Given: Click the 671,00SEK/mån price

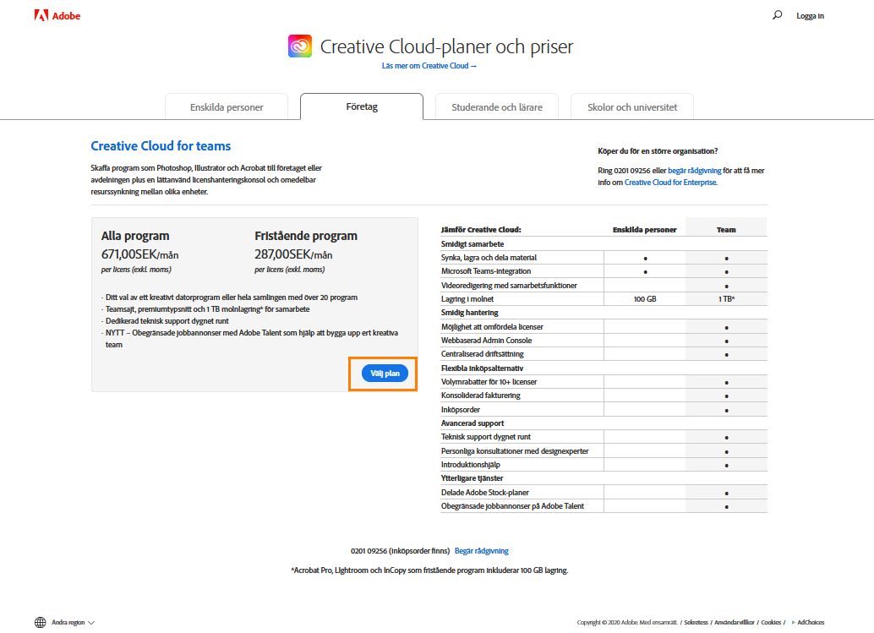Looking at the screenshot, I should [x=140, y=254].
